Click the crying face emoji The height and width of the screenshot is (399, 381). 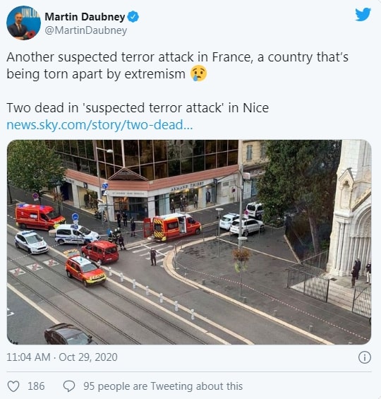199,73
